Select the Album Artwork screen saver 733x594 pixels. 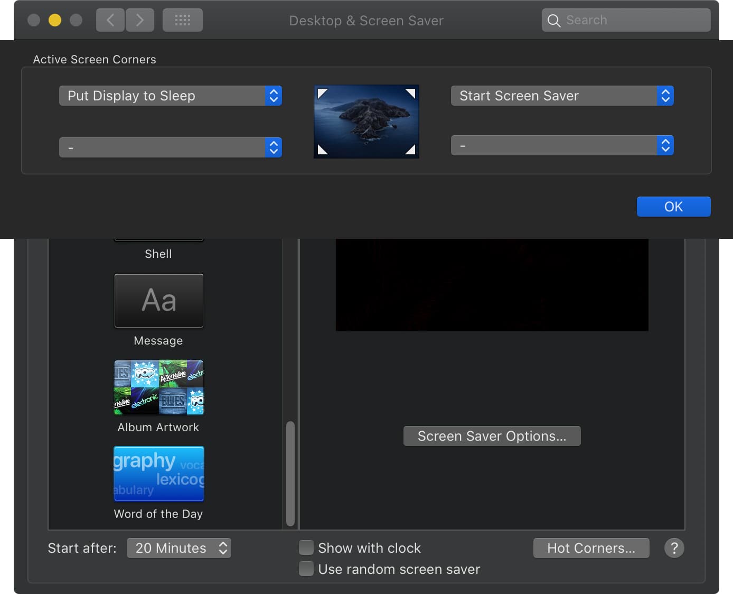(158, 387)
